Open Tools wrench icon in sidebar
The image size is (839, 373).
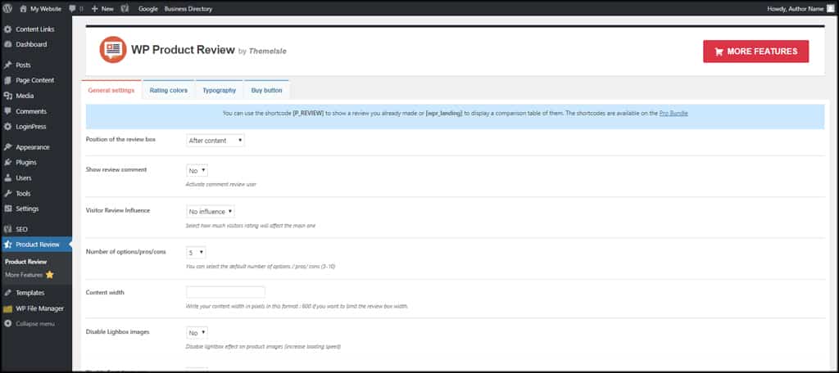[x=7, y=193]
